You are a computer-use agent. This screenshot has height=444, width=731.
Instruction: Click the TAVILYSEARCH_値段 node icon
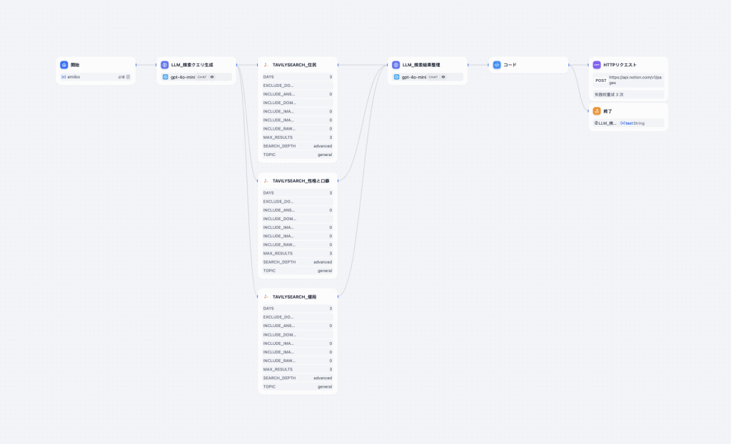click(266, 296)
